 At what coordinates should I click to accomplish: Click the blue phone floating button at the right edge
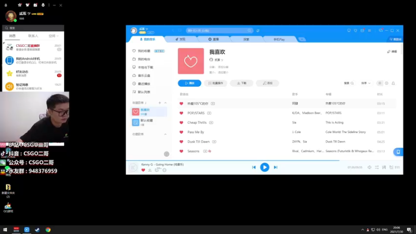click(x=398, y=152)
